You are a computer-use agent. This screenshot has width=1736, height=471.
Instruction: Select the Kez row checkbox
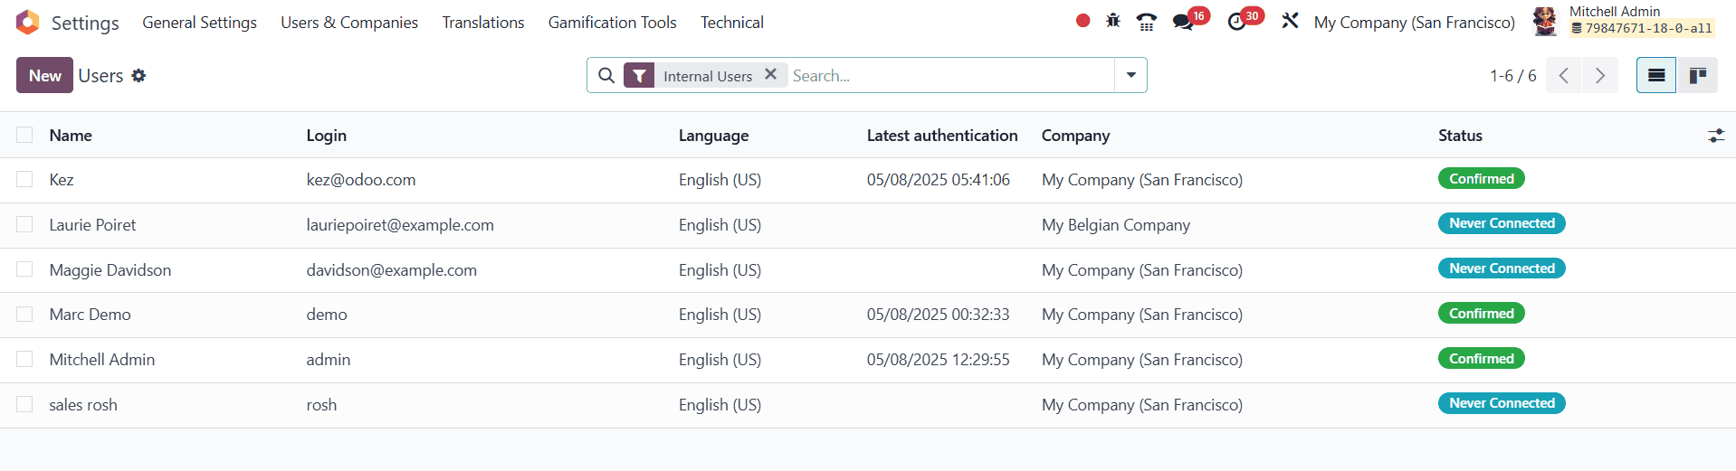point(24,179)
